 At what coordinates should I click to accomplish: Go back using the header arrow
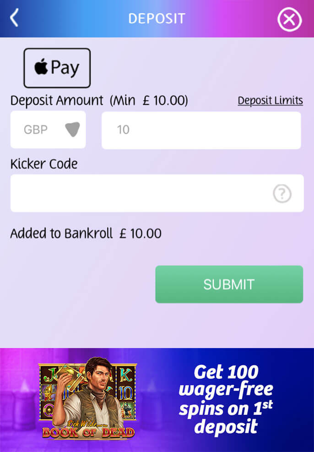pos(14,18)
